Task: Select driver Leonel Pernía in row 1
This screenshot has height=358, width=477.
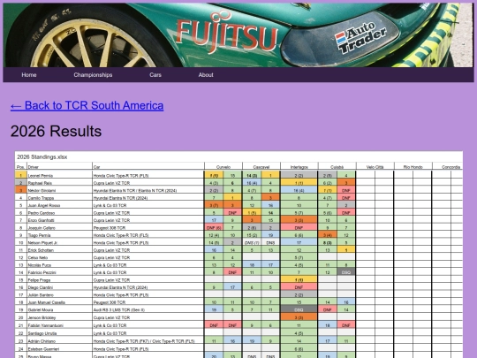Action: tap(40, 176)
